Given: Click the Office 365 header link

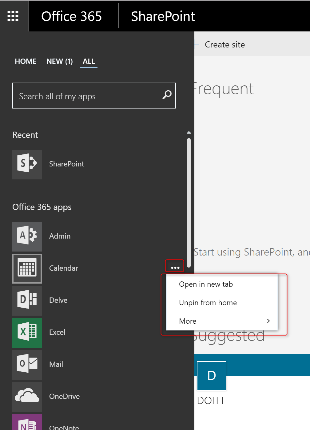Looking at the screenshot, I should (x=71, y=16).
